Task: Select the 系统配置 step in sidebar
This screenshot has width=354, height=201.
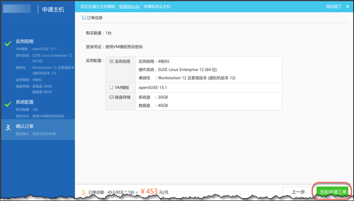Action: 24,102
